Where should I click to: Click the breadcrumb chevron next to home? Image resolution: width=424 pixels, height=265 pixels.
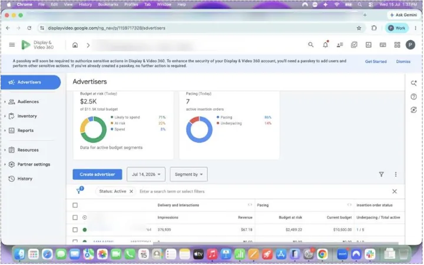pyautogui.click(x=88, y=45)
